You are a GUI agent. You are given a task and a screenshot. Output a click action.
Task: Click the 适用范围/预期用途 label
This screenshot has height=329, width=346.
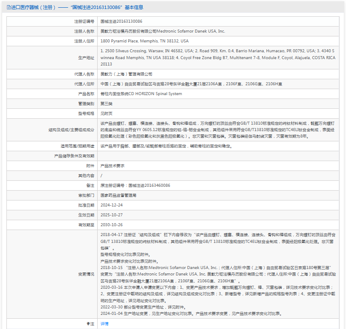pyautogui.click(x=78, y=146)
